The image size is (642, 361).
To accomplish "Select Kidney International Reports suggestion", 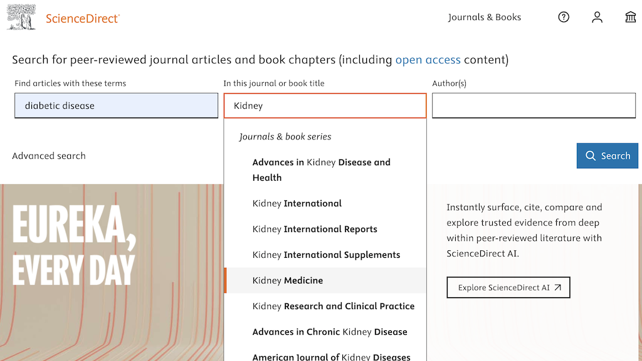I will pos(315,229).
